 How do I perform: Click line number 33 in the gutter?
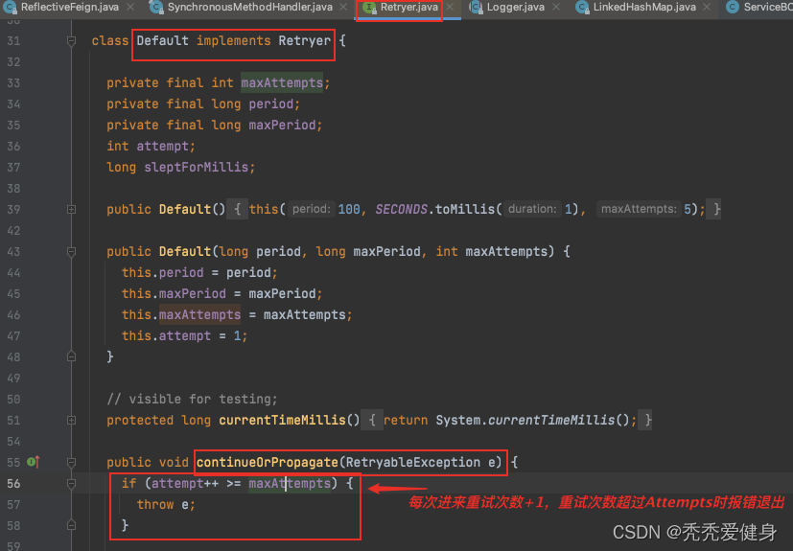tap(13, 83)
